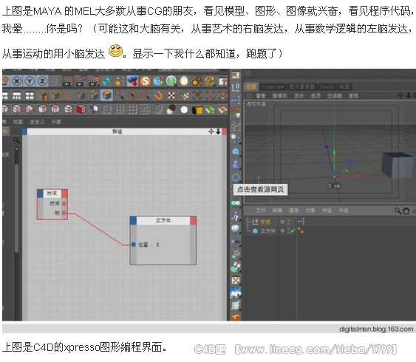This screenshot has height=362, width=416.
Task: Click the oval mirror toolbar icon
Action: point(184,81)
